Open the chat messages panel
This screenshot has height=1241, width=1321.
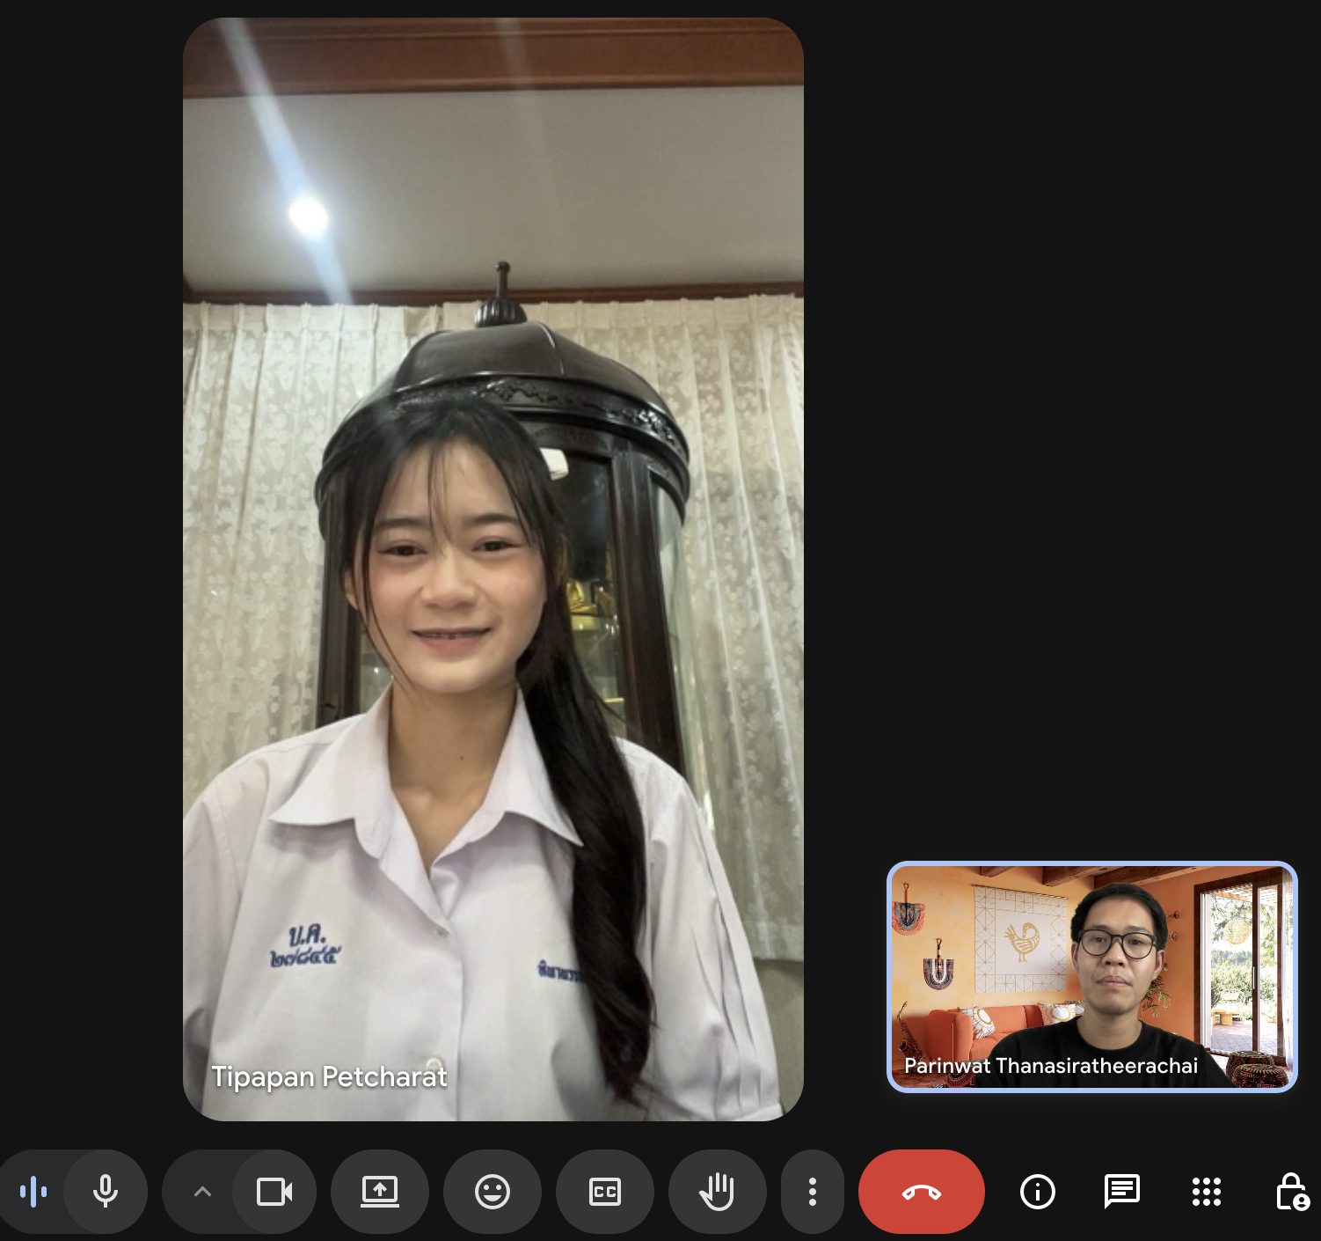click(x=1121, y=1193)
